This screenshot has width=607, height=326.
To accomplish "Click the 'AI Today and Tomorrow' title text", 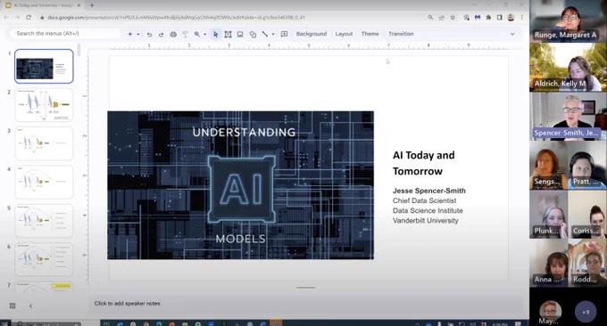I will [423, 163].
